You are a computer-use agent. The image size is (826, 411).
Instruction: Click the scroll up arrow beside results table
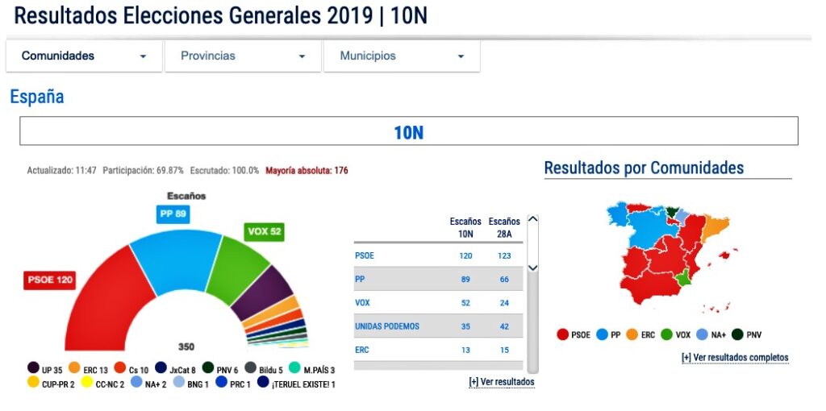[532, 219]
